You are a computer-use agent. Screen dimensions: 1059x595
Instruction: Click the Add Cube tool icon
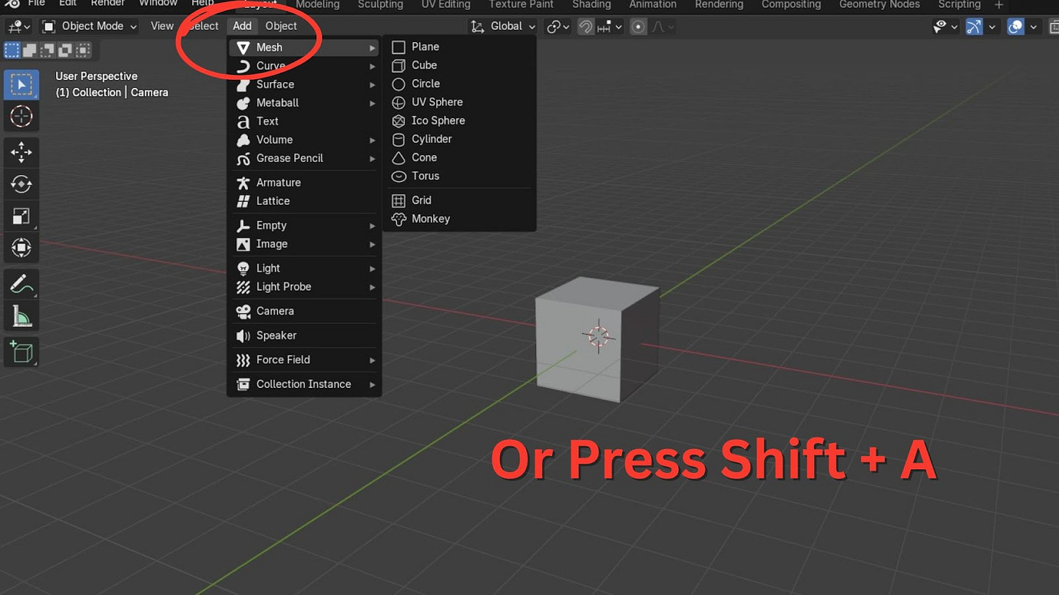[x=21, y=352]
